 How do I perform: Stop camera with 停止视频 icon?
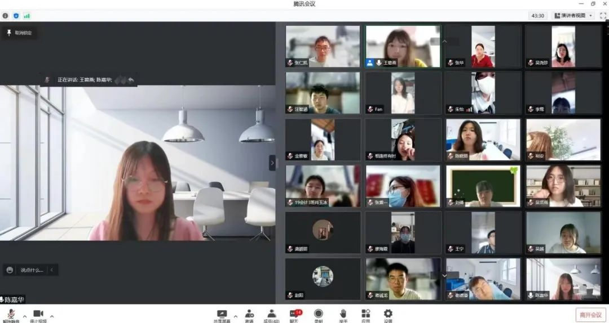pos(38,314)
